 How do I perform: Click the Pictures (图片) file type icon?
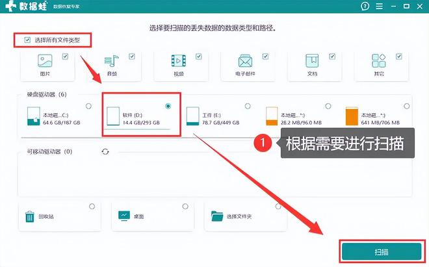[x=45, y=60]
